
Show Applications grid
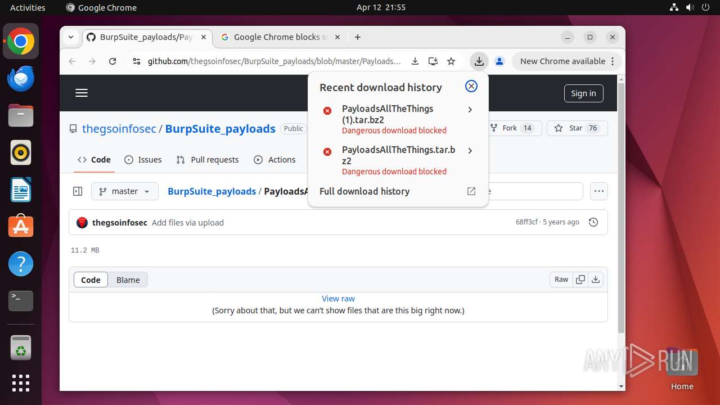21,383
